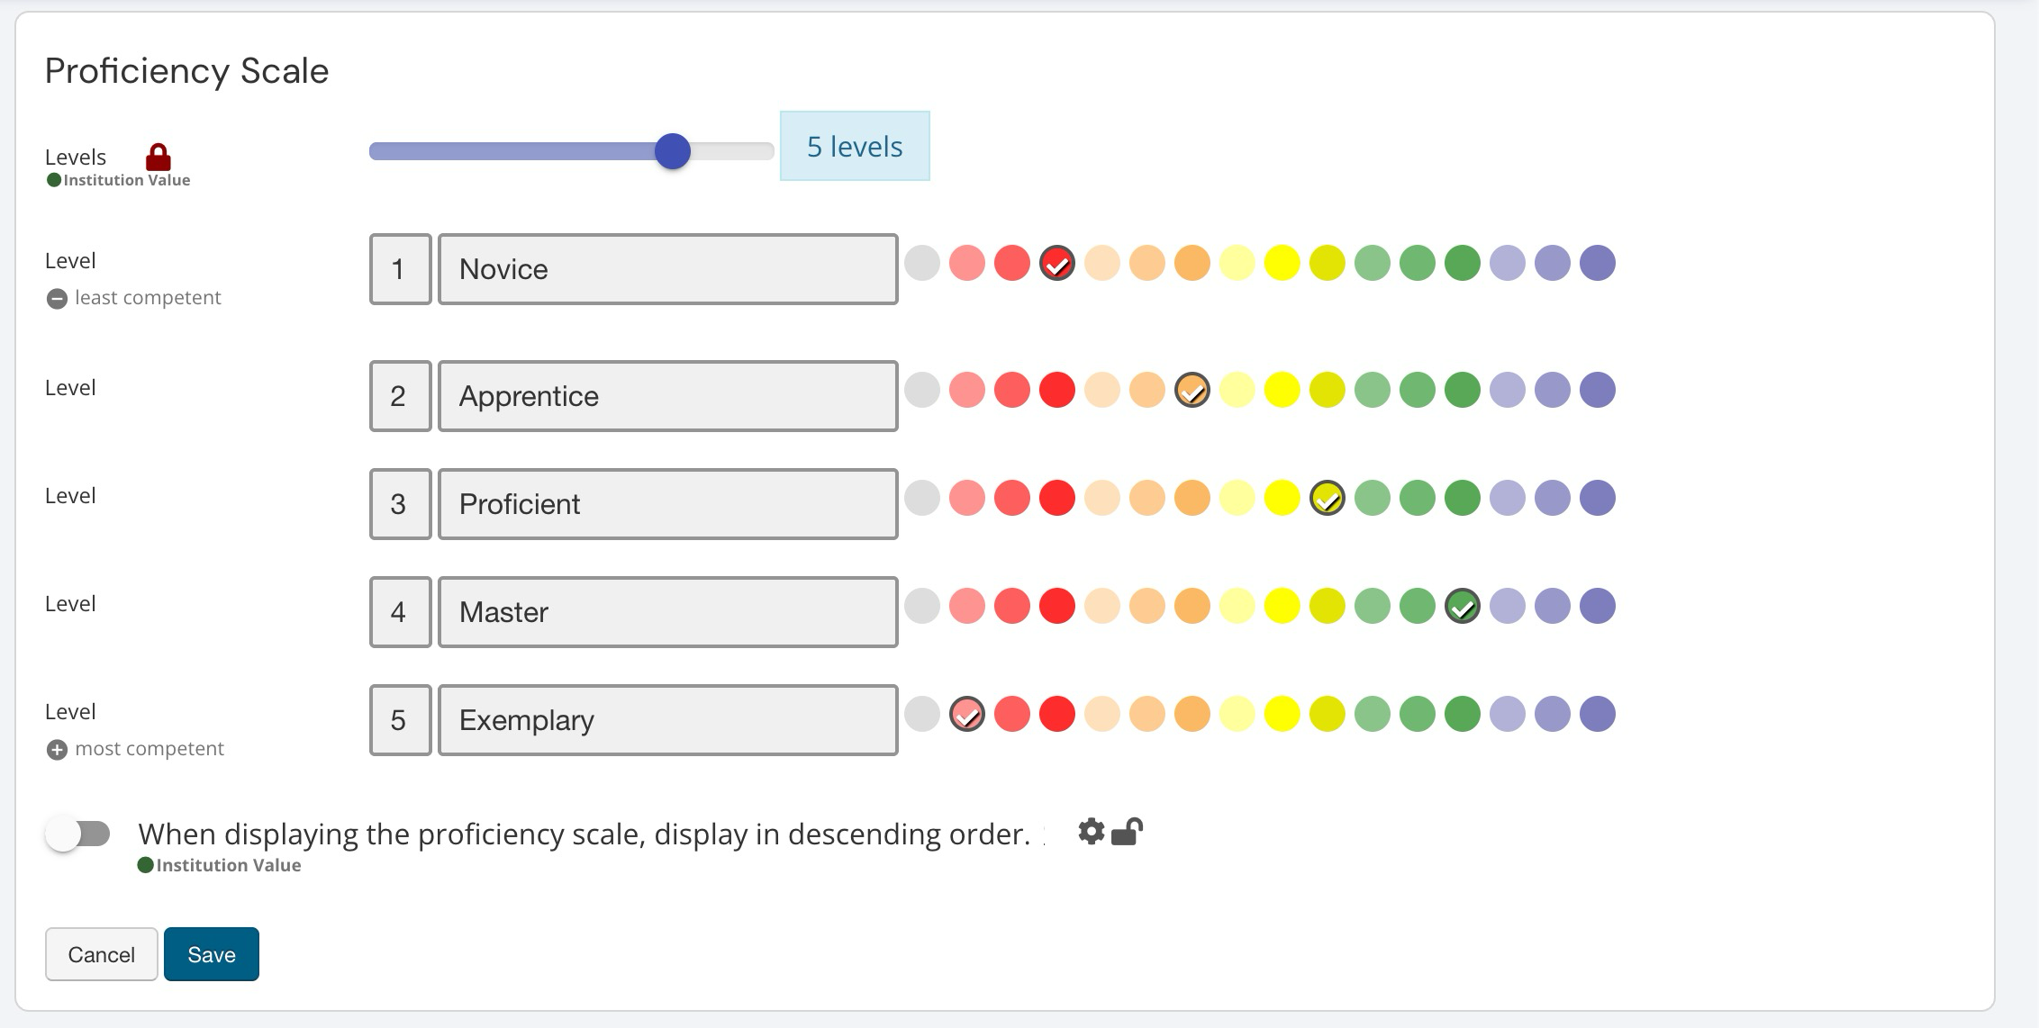Pick the darkest green swatch for Exemplary
Viewport: 2039px width, 1028px height.
point(1463,715)
